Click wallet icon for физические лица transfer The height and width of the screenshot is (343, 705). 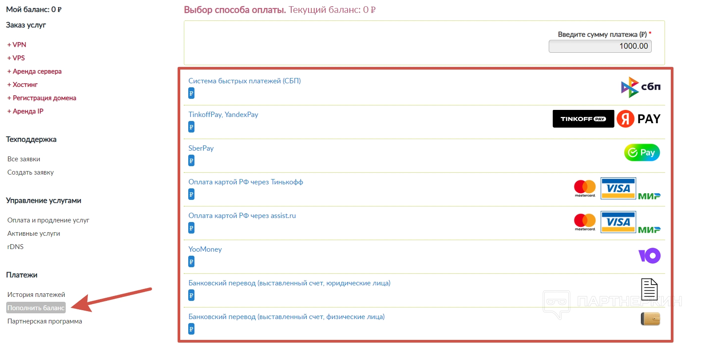click(x=650, y=319)
